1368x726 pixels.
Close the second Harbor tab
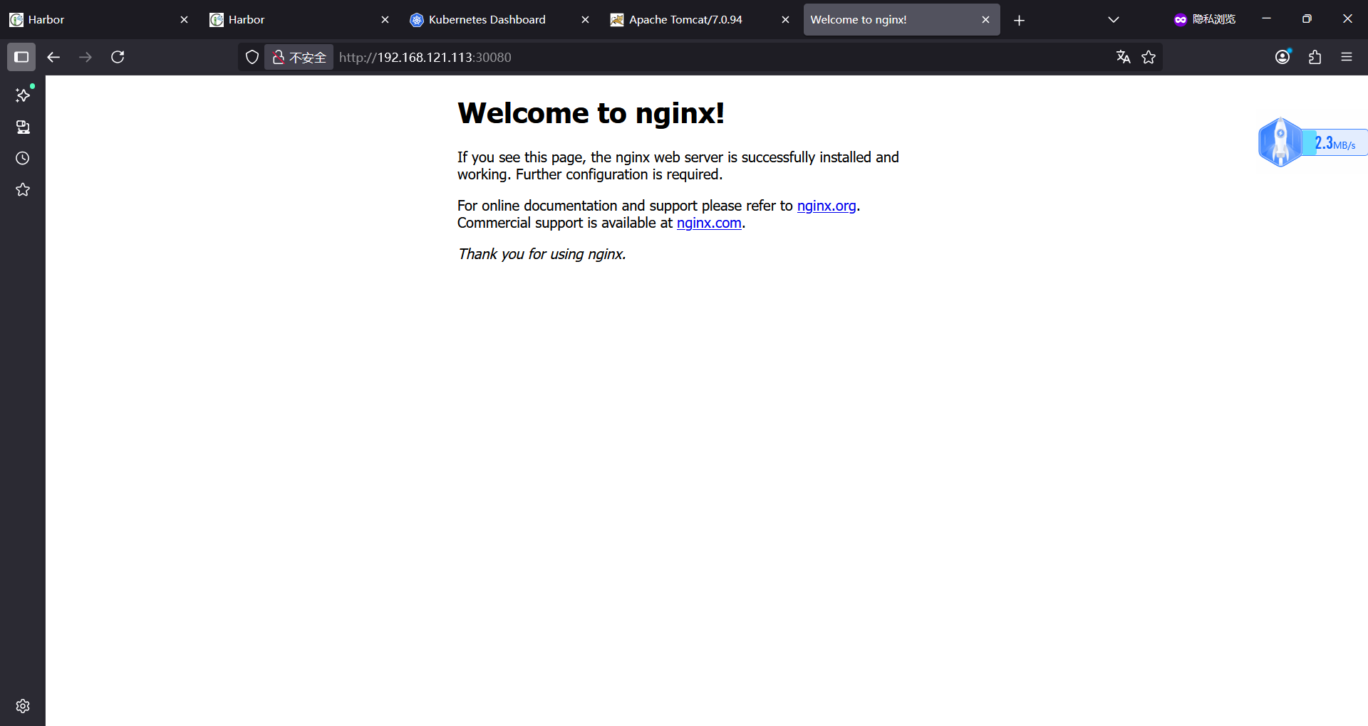pos(385,20)
